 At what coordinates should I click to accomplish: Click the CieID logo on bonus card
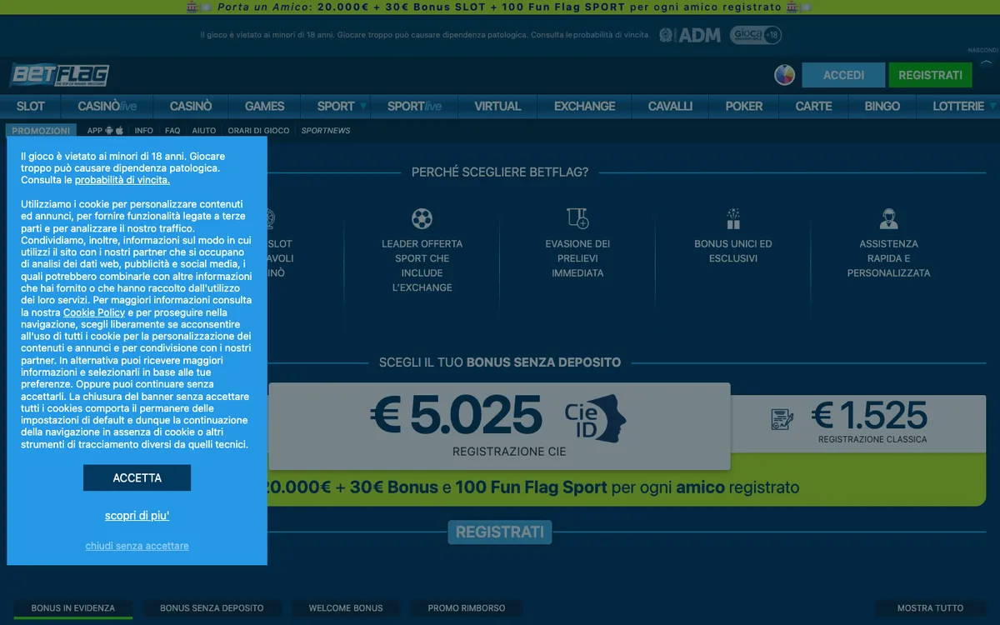pyautogui.click(x=595, y=419)
